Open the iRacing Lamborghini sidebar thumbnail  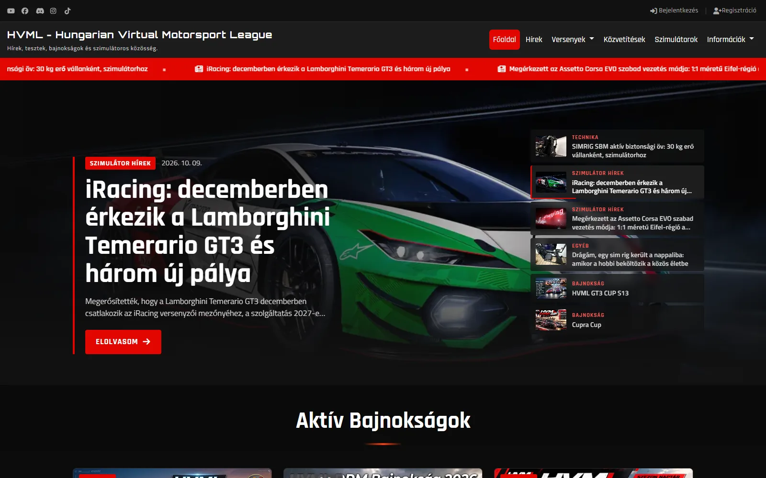(x=551, y=182)
